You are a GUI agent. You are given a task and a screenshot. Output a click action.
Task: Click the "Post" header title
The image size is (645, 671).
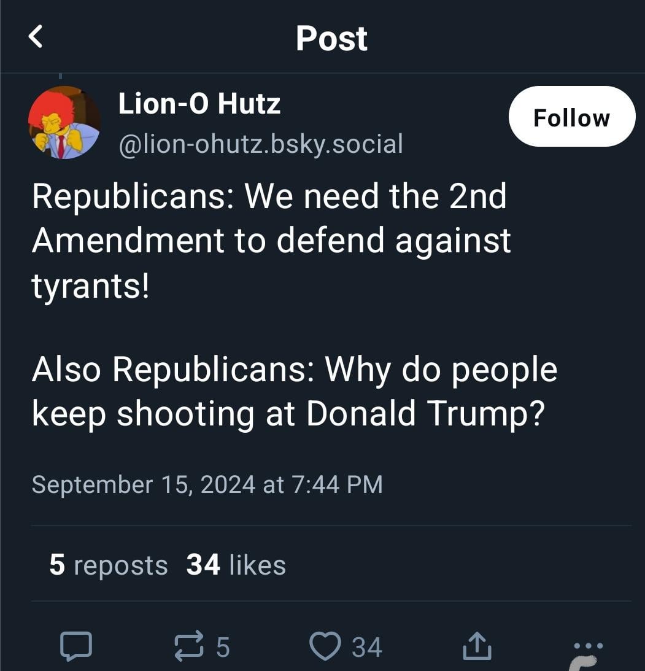(x=331, y=38)
